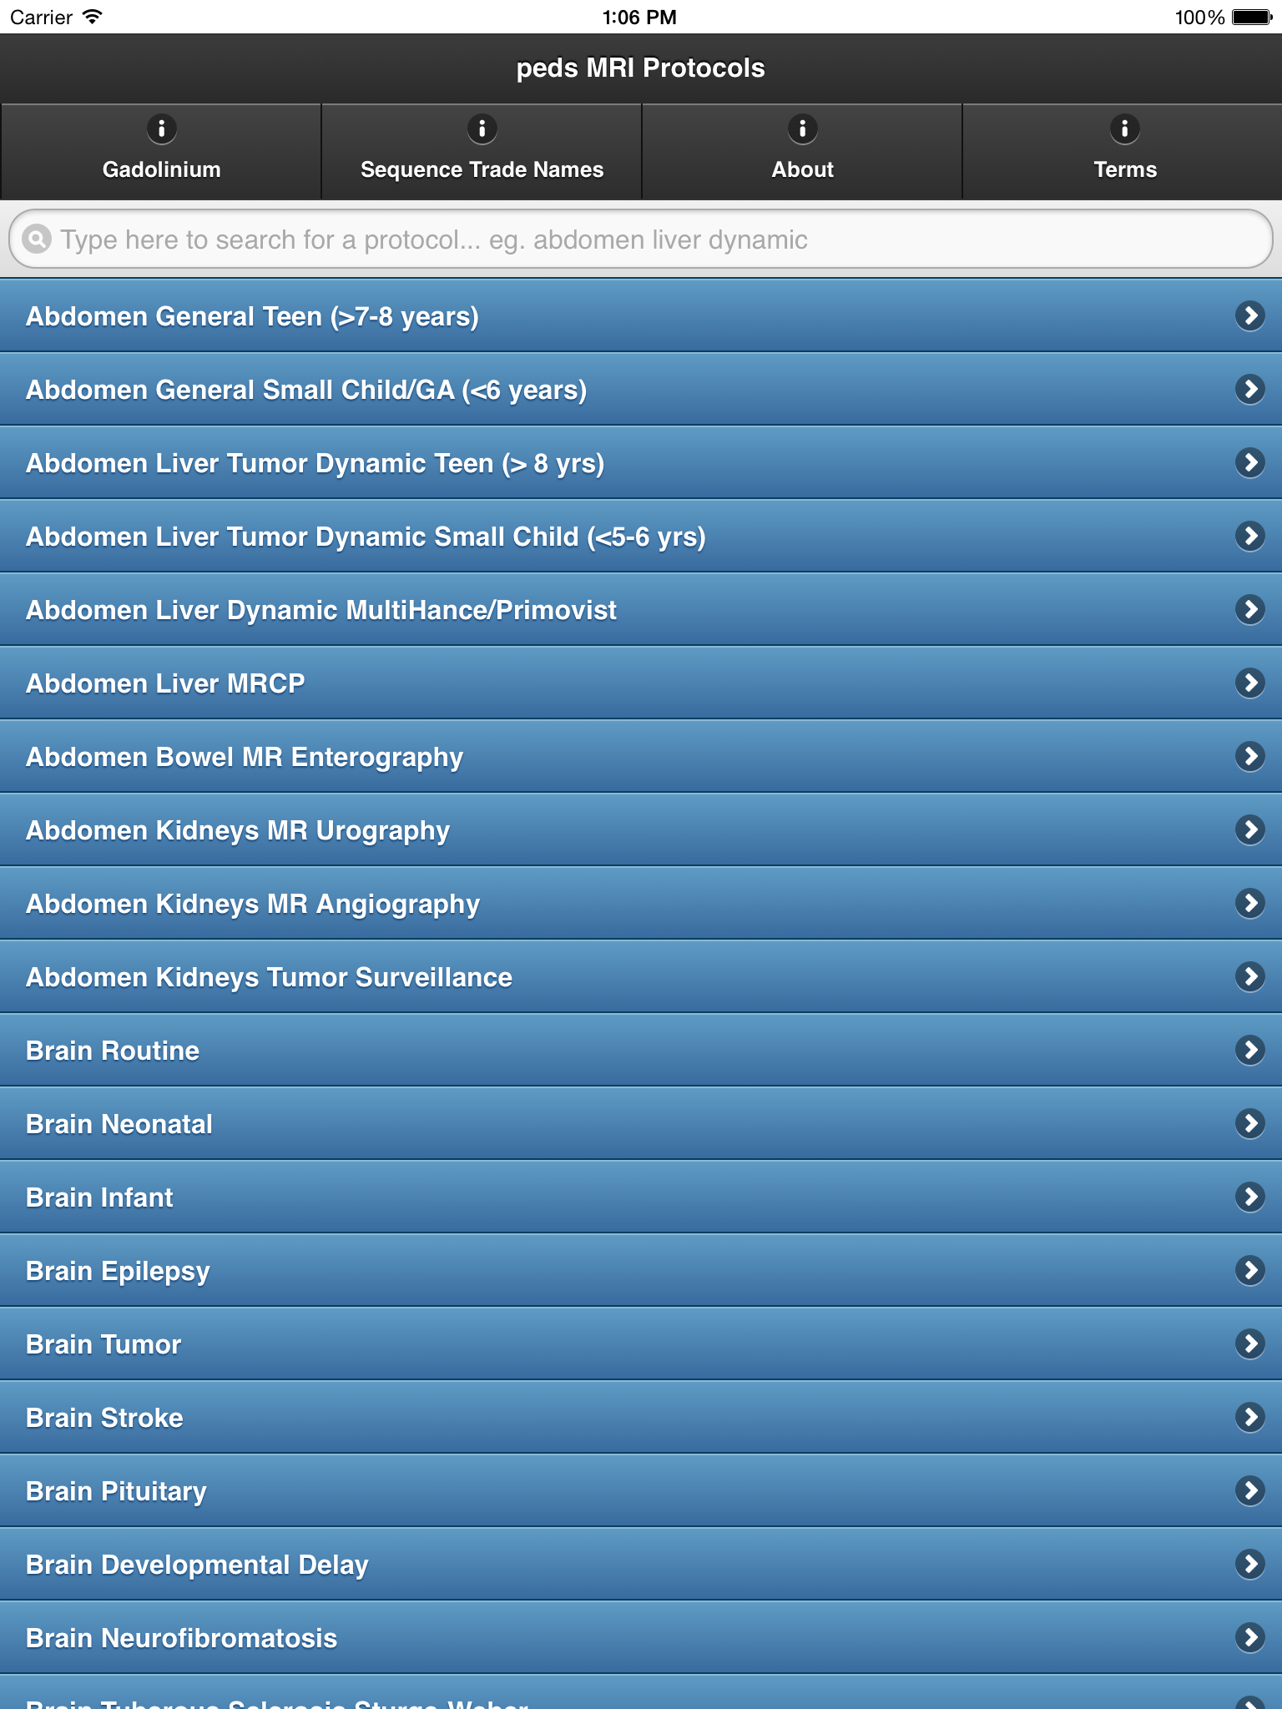Open the About tab
1282x1709 pixels.
pyautogui.click(x=802, y=151)
